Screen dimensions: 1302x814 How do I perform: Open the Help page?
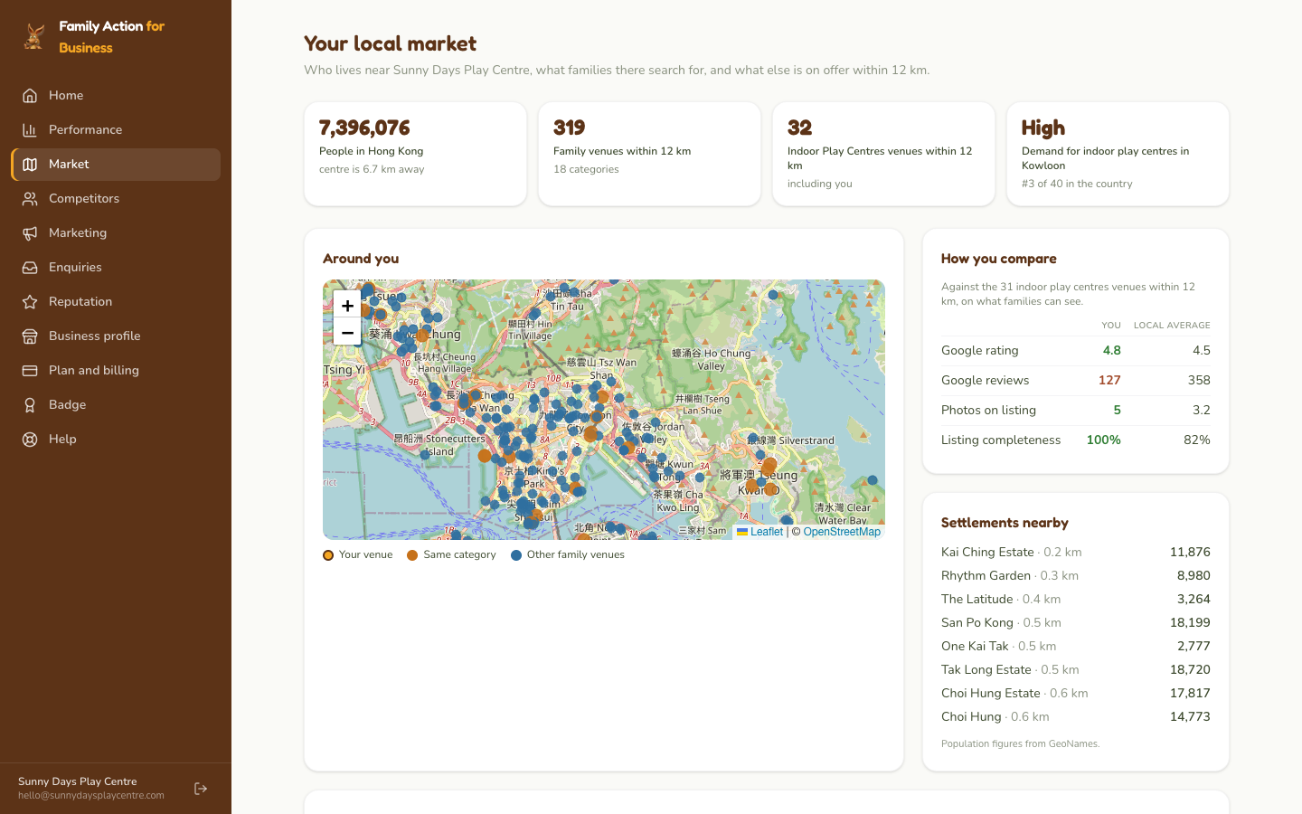click(x=116, y=439)
